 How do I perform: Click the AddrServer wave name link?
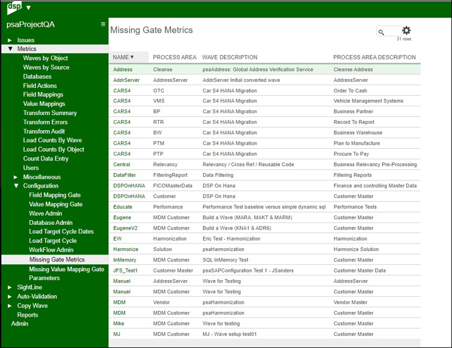(126, 80)
